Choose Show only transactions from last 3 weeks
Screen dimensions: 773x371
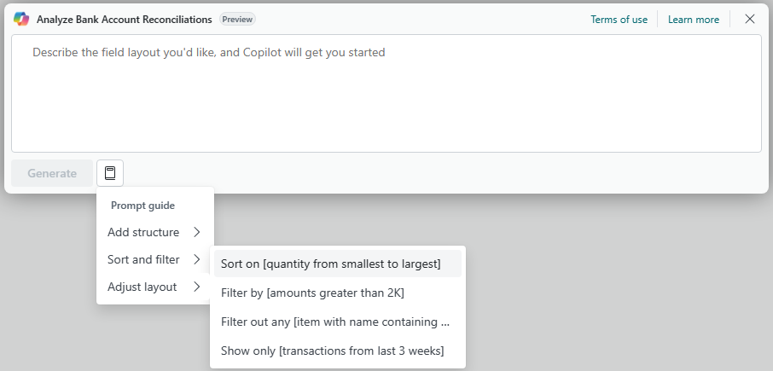[x=338, y=351]
